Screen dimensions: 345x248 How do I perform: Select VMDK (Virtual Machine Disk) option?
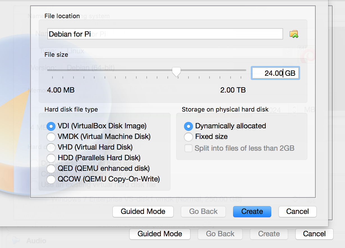coord(51,137)
